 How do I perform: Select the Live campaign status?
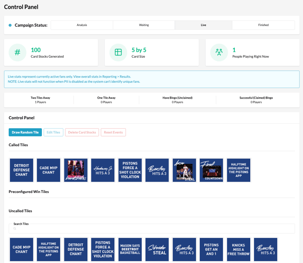click(x=203, y=25)
